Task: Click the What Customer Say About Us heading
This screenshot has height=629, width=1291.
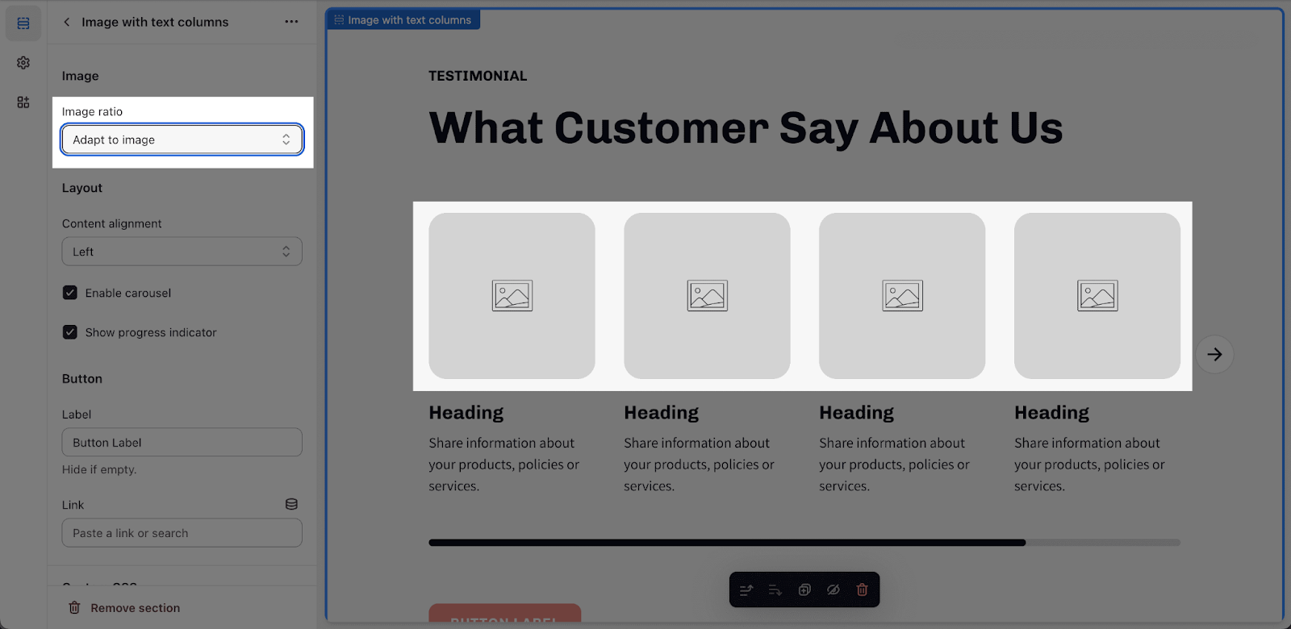Action: click(746, 127)
